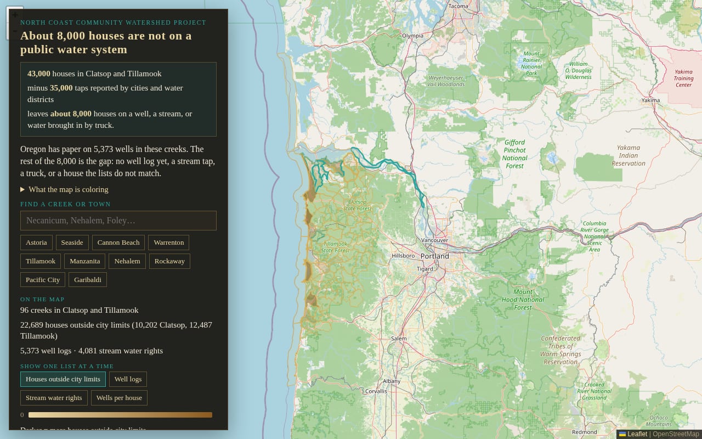702x439 pixels.
Task: Click the Yakima city label on the map
Action: (651, 100)
